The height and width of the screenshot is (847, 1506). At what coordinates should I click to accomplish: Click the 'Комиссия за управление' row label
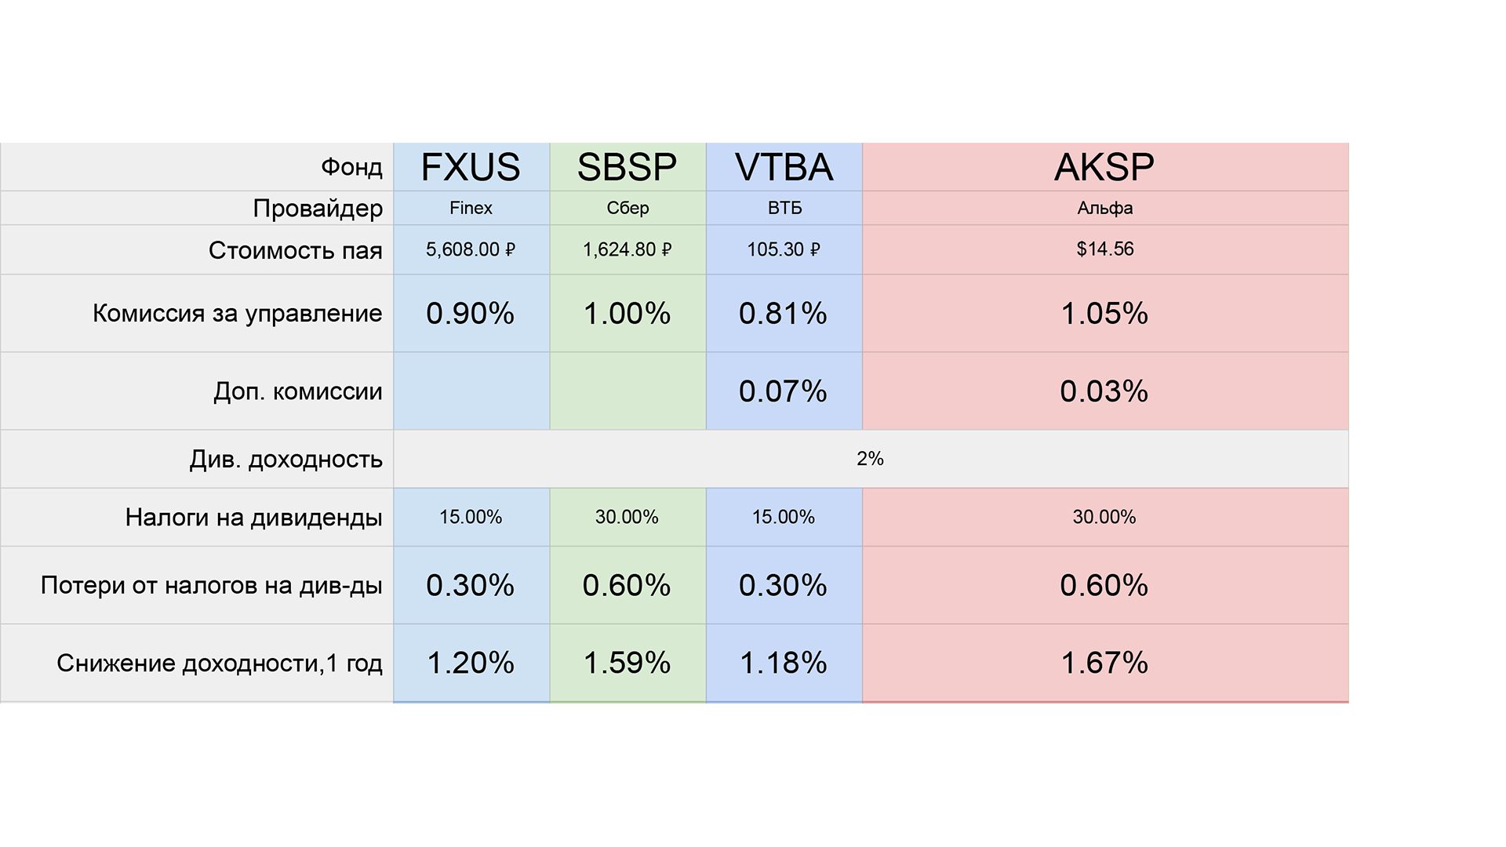[237, 313]
